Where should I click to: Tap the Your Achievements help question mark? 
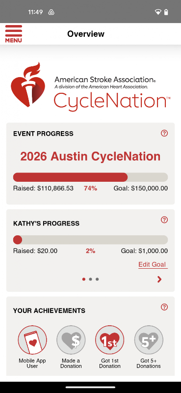coord(164,307)
